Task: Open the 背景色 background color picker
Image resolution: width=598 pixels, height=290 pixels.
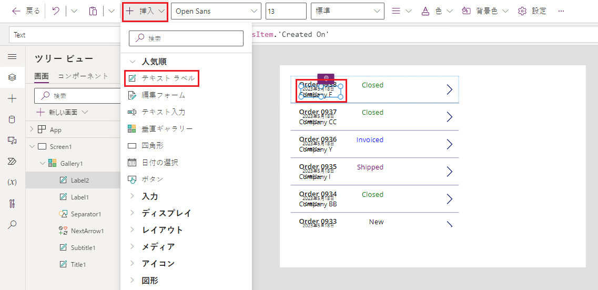Action: 485,11
